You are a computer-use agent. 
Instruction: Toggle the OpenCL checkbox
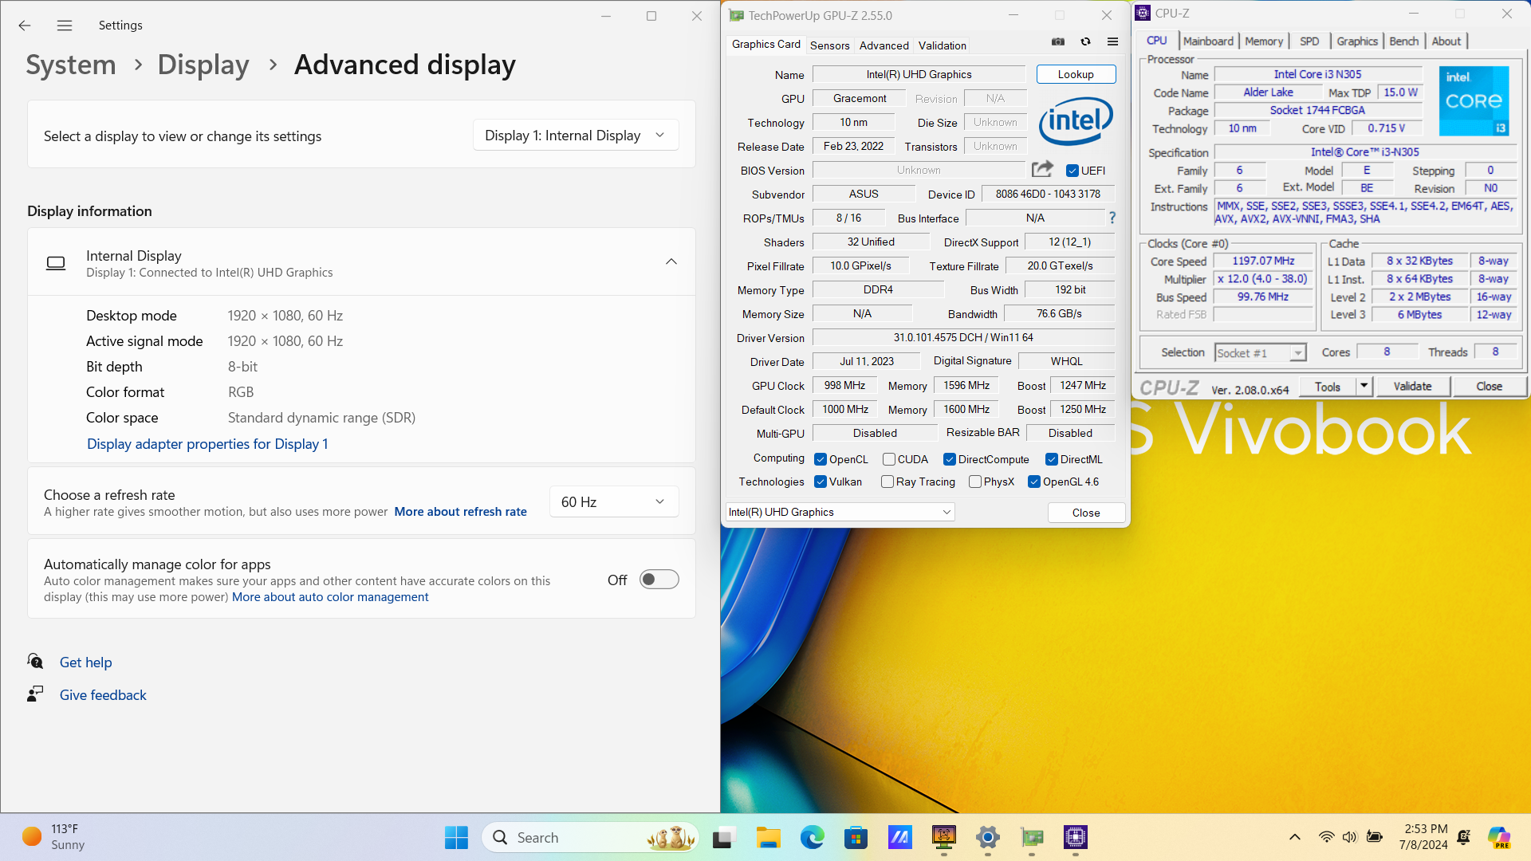click(x=821, y=459)
